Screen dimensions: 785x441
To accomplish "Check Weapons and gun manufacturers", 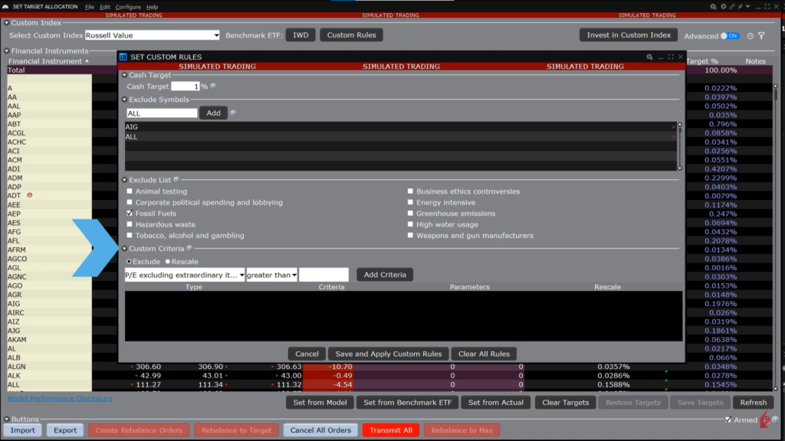I will (410, 236).
